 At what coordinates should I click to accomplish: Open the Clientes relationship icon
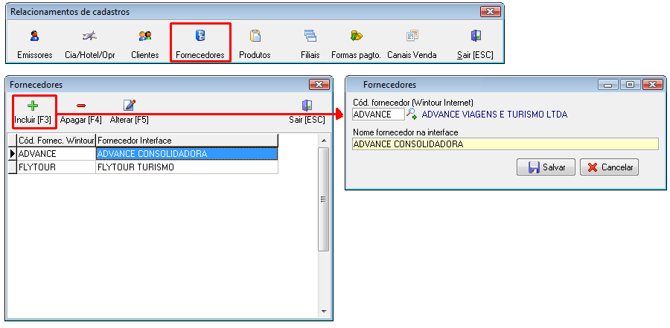click(x=145, y=36)
